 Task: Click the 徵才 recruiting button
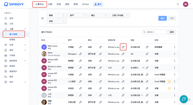point(98,4)
